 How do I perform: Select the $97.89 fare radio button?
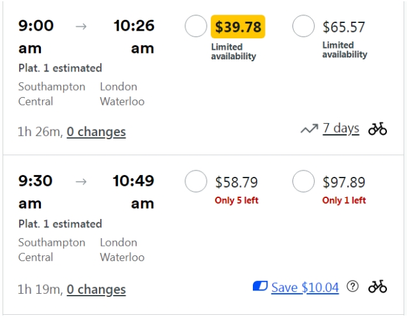point(303,182)
